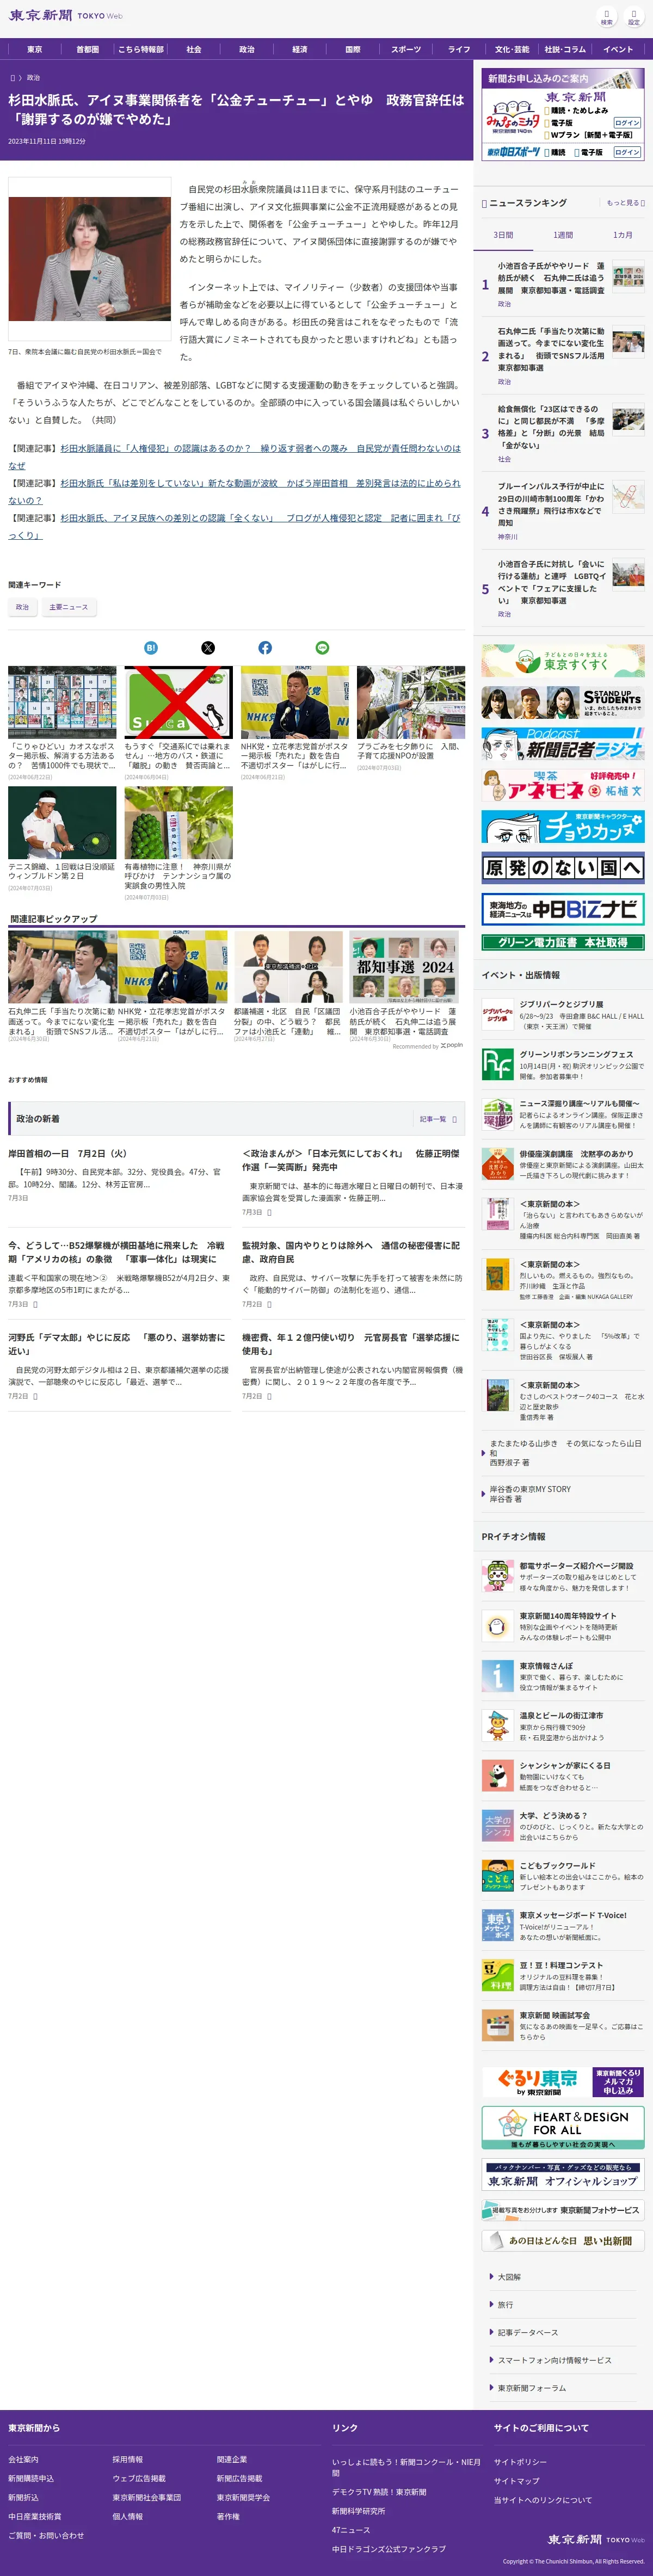Share the article on LINE

coord(322,648)
